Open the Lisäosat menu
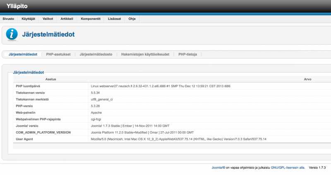Image resolution: width=331 pixels, height=175 pixels. pos(115,19)
